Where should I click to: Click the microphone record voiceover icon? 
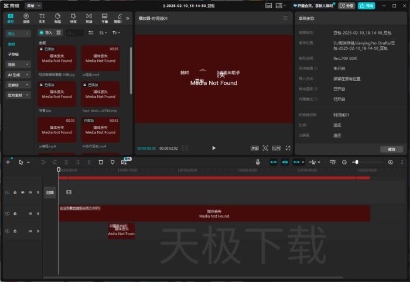[x=258, y=162]
